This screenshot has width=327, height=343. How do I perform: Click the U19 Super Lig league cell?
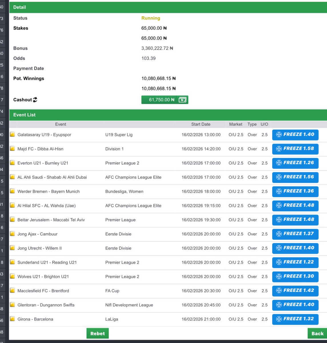click(x=119, y=135)
